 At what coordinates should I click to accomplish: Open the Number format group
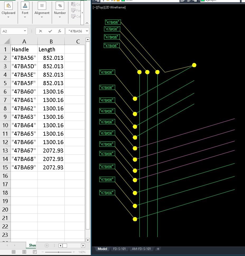60,10
